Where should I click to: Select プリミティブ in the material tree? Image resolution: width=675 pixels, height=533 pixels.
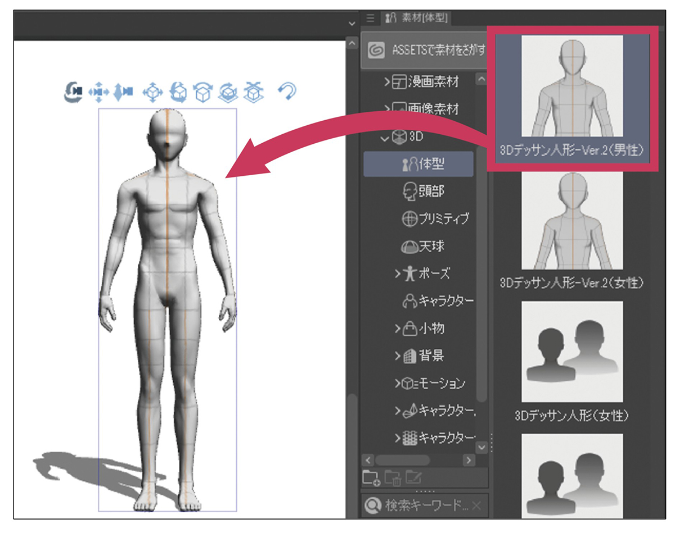435,219
